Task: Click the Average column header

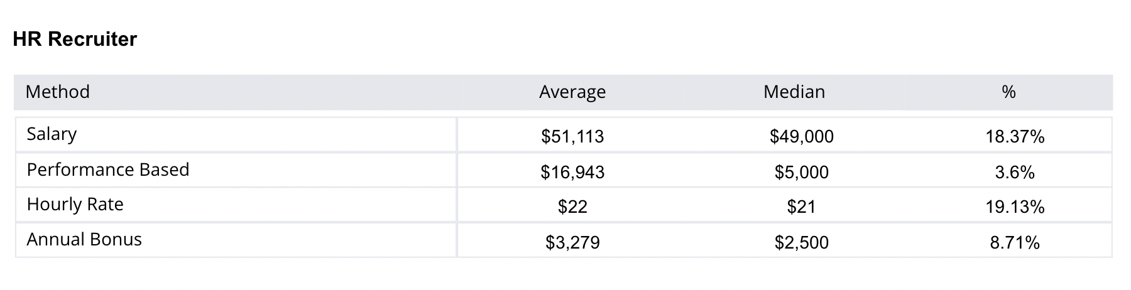Action: click(572, 92)
